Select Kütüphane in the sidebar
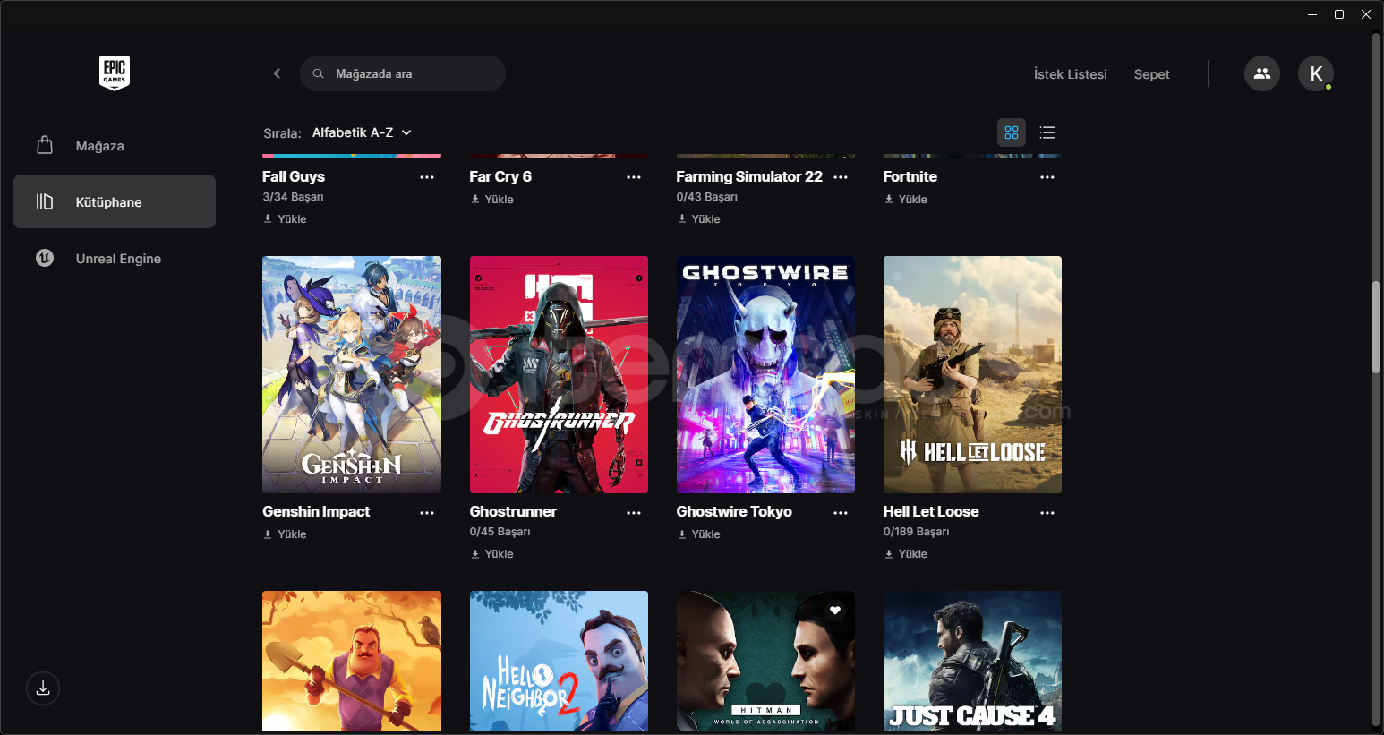Viewport: 1384px width, 735px height. [115, 201]
